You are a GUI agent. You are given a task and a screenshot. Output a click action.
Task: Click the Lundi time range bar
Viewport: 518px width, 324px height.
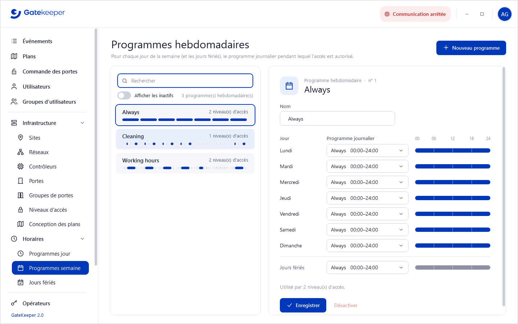[453, 150]
